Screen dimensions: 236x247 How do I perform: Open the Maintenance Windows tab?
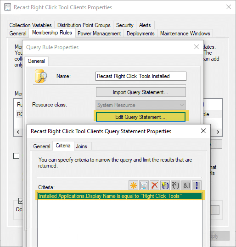(185, 34)
